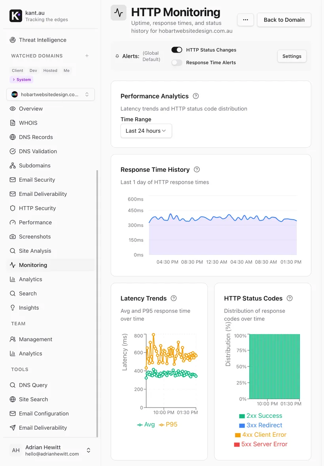Click the 2xx Success green legend swatch
This screenshot has height=466, width=324.
point(242,416)
